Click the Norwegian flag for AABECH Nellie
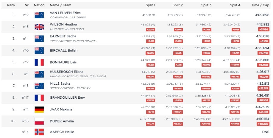This screenshot has height=138, width=273. pyautogui.click(x=39, y=132)
